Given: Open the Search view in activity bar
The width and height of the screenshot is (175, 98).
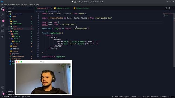Looking at the screenshot, I should 3,14.
